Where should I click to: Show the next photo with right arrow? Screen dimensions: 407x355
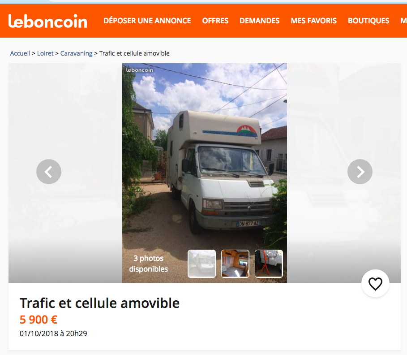pos(360,172)
